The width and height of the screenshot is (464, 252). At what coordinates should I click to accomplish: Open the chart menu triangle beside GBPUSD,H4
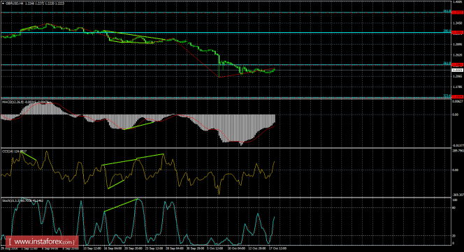[x=3, y=3]
